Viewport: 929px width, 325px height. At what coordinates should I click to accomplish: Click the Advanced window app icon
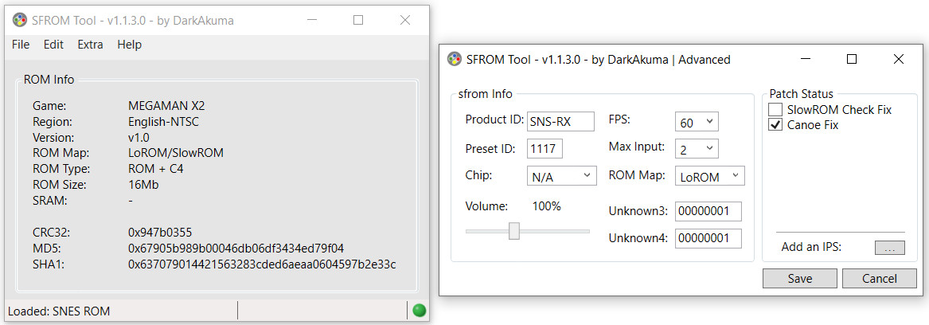pyautogui.click(x=455, y=59)
